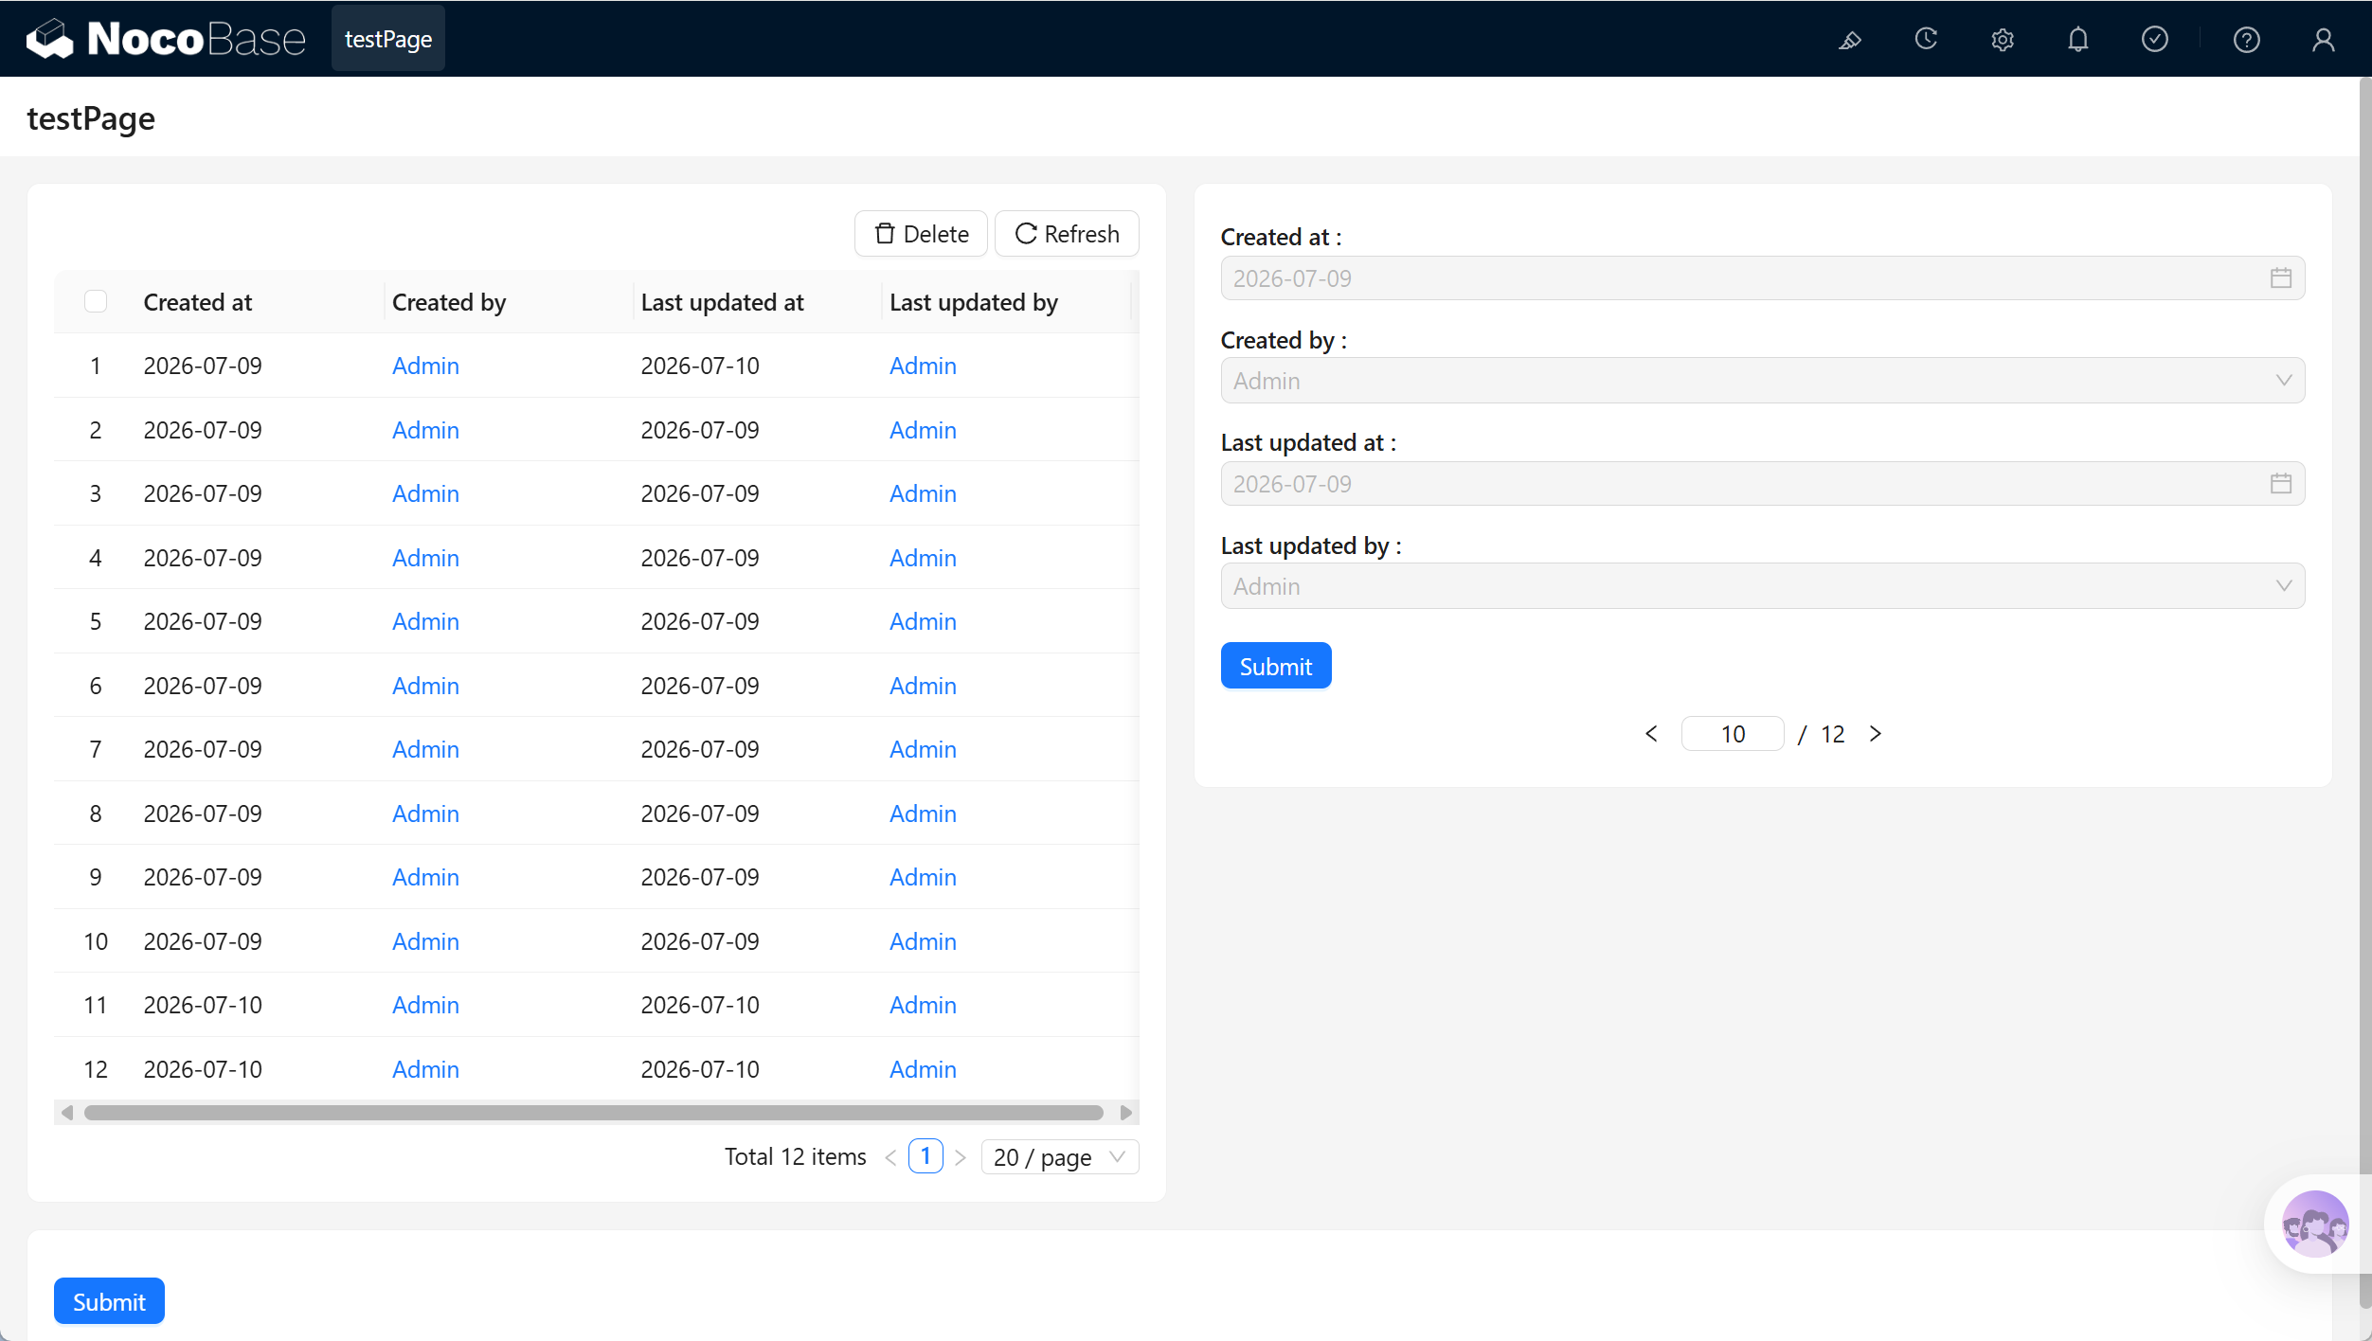
Task: Open the user profile icon
Action: (2324, 40)
